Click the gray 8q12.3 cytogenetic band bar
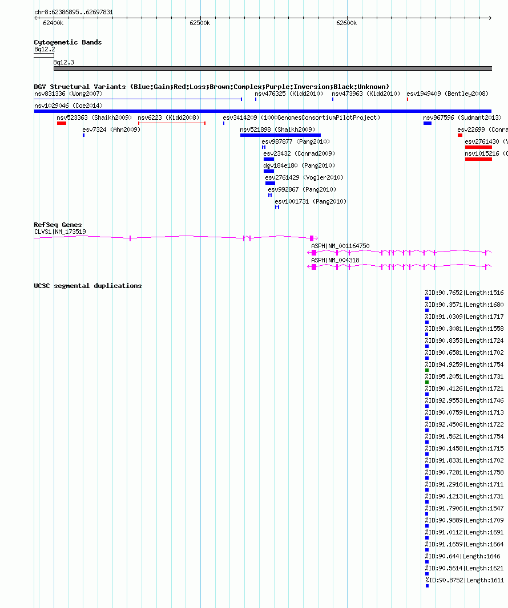508x608 pixels. point(273,68)
